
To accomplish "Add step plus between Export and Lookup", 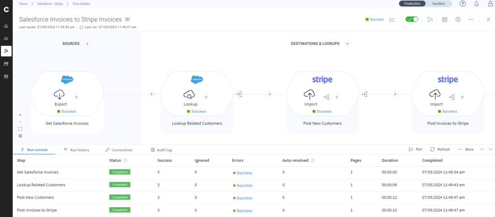I will tap(151, 94).
